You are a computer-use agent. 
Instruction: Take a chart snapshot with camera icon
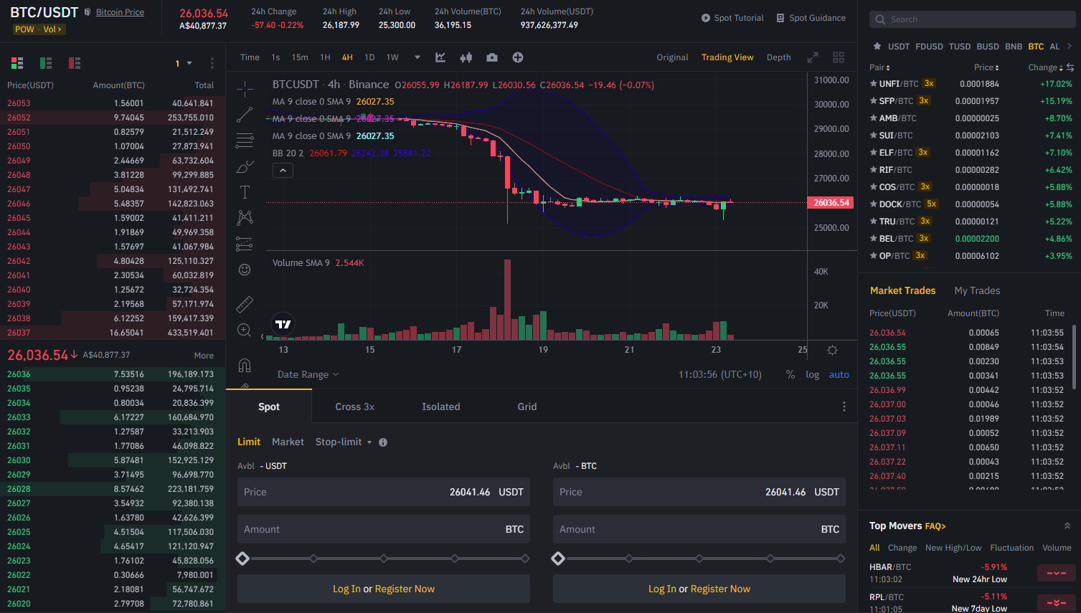click(492, 57)
